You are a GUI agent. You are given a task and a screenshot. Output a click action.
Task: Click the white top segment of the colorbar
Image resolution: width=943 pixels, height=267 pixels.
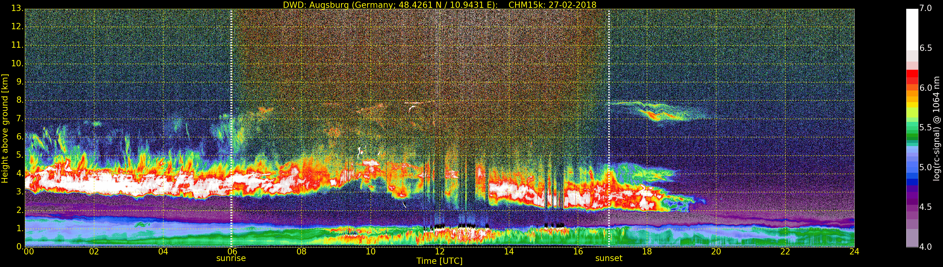[x=912, y=29]
